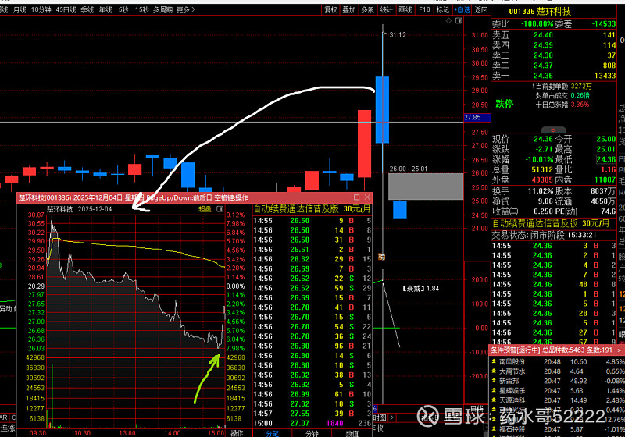625x437 pixels.
Task: Click the 标记 mark button
Action: point(443,10)
